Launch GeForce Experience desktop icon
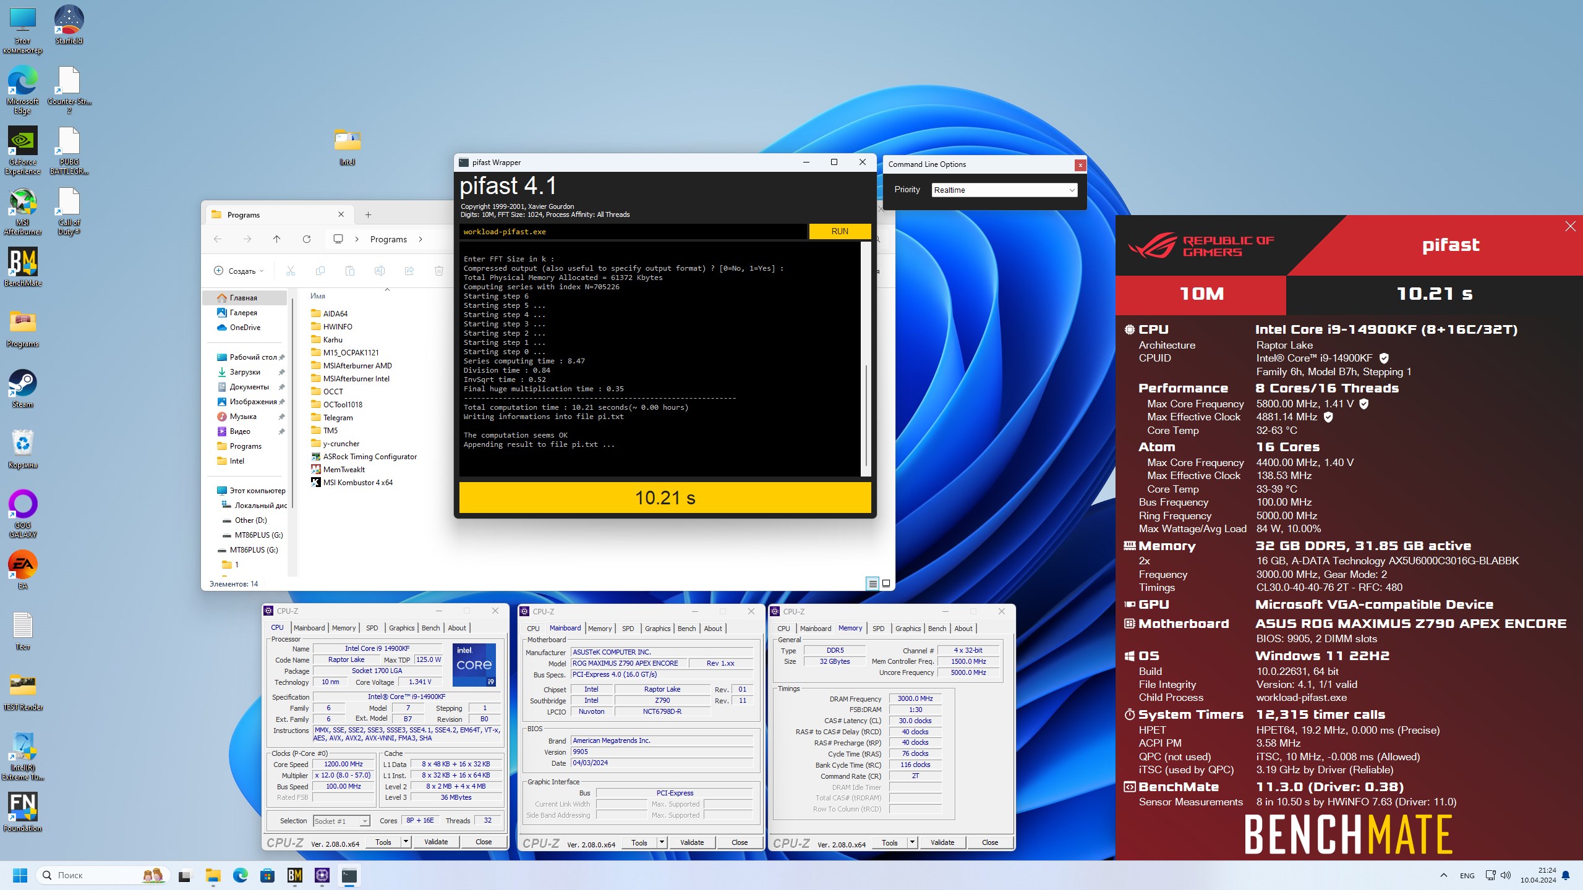Screen dimensions: 1583x890 [22, 150]
